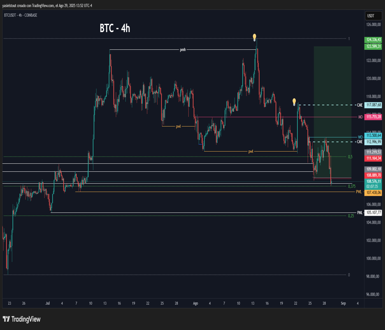
Task: Click the fib level '0' label near 98.000
Action: 349,275
